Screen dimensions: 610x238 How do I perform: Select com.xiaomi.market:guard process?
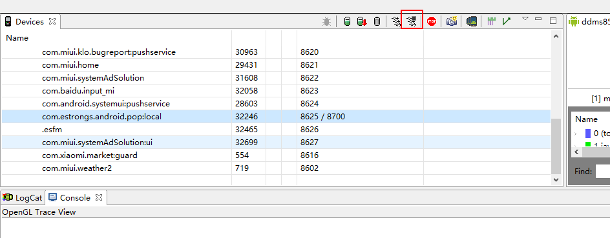coord(89,155)
